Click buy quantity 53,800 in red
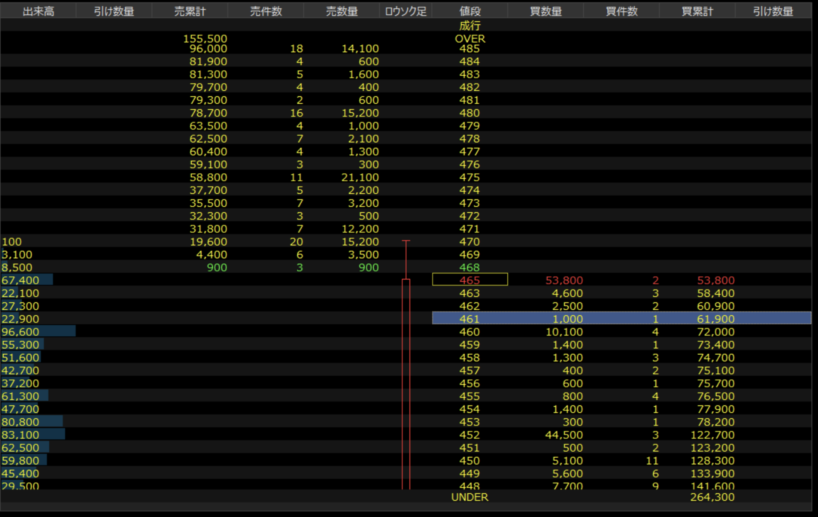The height and width of the screenshot is (517, 818). pos(564,280)
